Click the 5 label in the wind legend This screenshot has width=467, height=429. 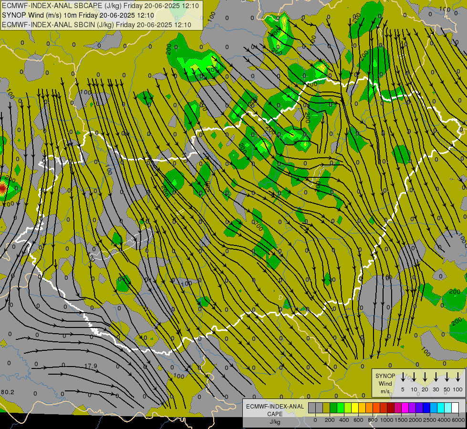(x=403, y=389)
